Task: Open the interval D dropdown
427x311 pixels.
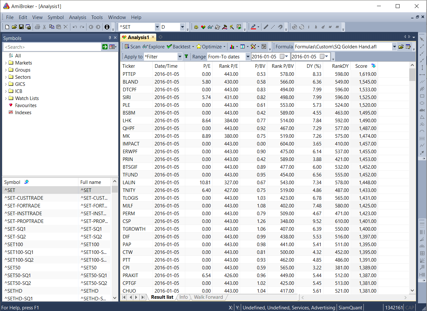Action: (182, 27)
